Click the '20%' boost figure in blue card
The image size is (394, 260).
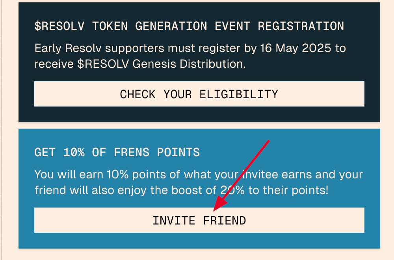click(232, 190)
